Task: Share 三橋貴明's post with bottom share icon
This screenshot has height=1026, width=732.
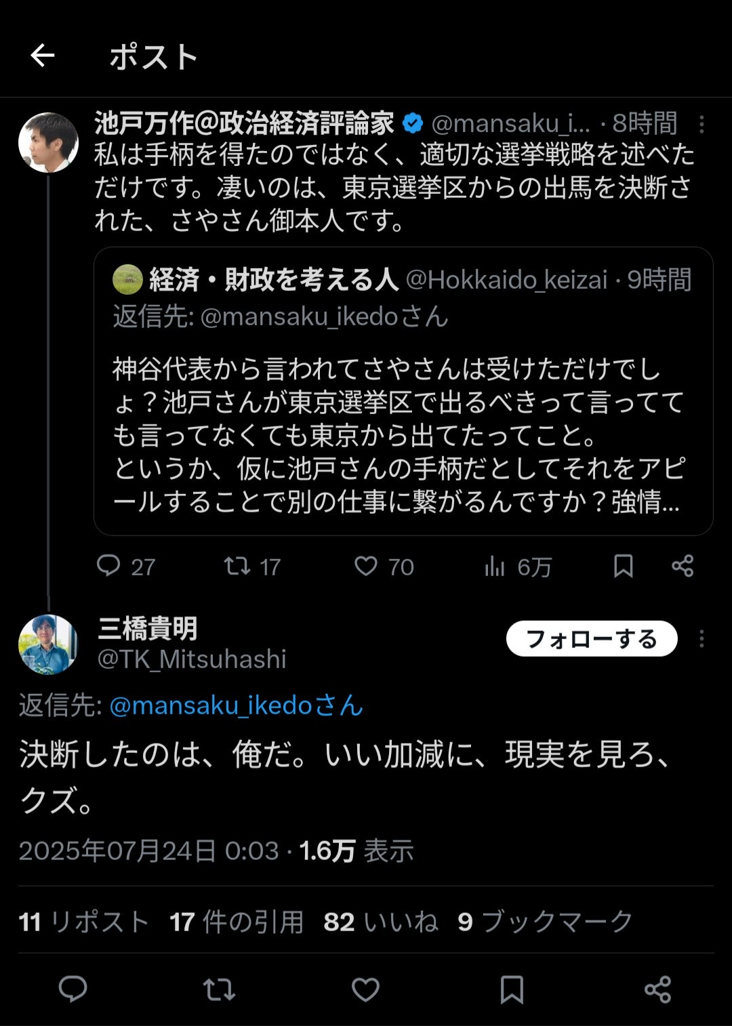Action: click(x=657, y=989)
